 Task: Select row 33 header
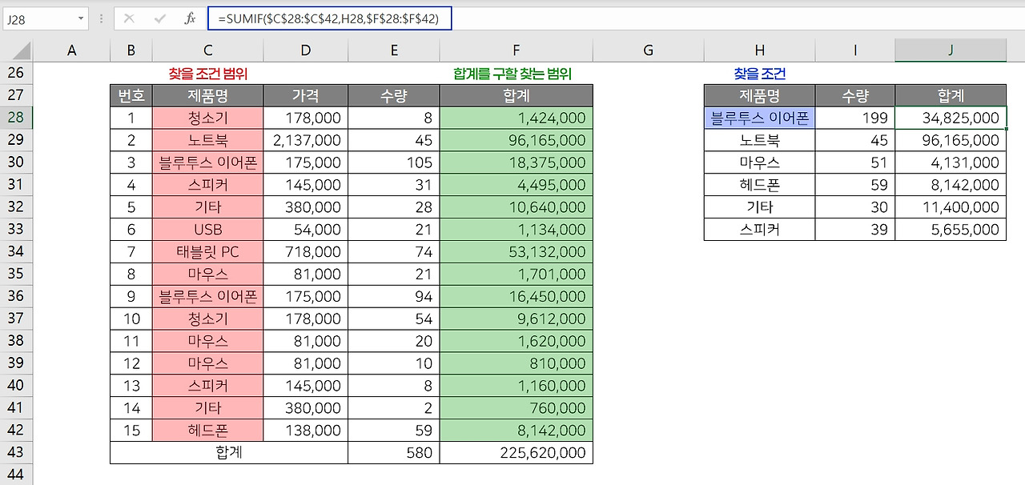coord(16,230)
